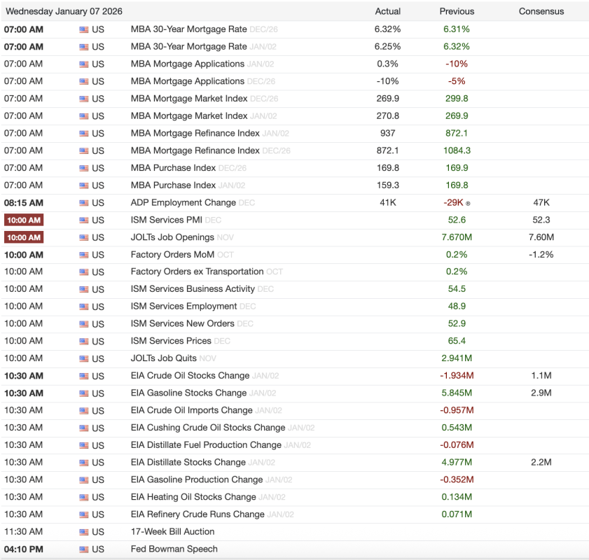Image resolution: width=589 pixels, height=560 pixels.
Task: Click the Actual column header
Action: point(387,11)
